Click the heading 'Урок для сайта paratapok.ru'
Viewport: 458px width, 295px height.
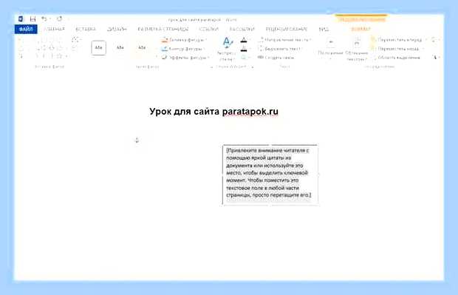pyautogui.click(x=213, y=112)
